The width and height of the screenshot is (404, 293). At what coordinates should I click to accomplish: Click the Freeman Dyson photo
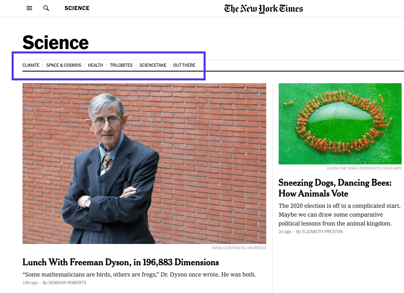click(144, 163)
